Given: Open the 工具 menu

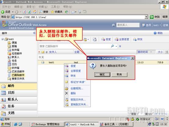Looking at the screenshot, I should coord(55,7).
